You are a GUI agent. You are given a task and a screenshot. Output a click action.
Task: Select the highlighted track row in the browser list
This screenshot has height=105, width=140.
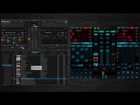[x=40, y=78]
